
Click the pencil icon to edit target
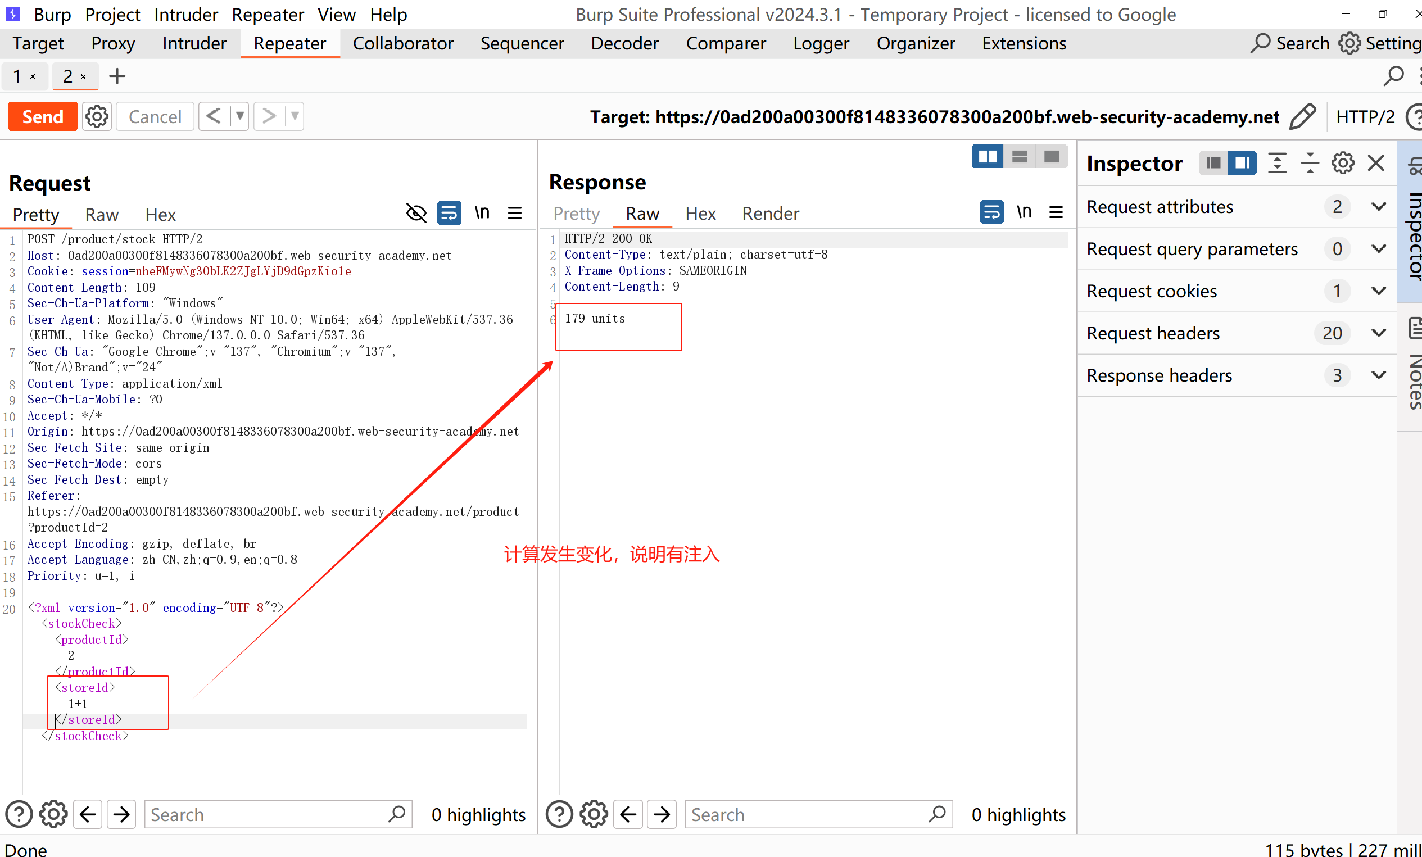pos(1302,116)
